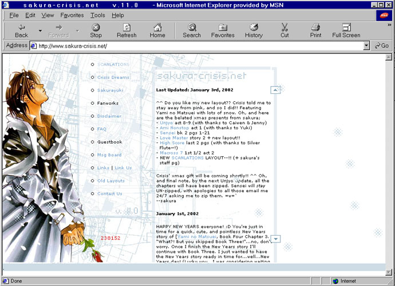Click SCANLATIONS link in the news text
The width and height of the screenshot is (395, 286).
tap(187, 158)
